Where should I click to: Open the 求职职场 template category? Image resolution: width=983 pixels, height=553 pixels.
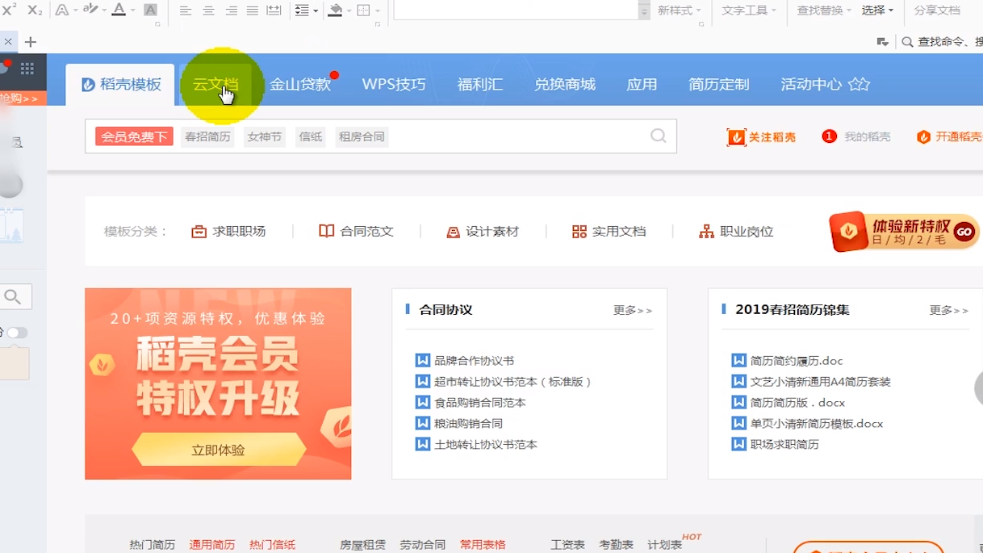coord(228,232)
